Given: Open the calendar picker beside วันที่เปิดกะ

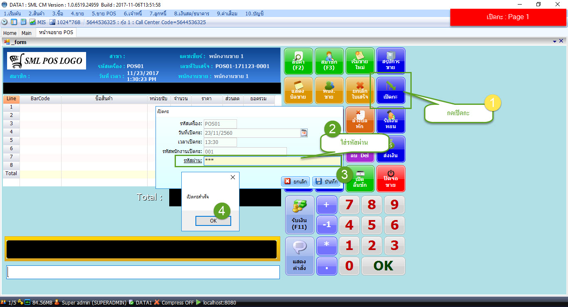Looking at the screenshot, I should [x=304, y=133].
